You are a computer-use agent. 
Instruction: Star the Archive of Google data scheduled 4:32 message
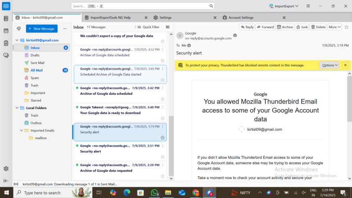click(x=162, y=60)
